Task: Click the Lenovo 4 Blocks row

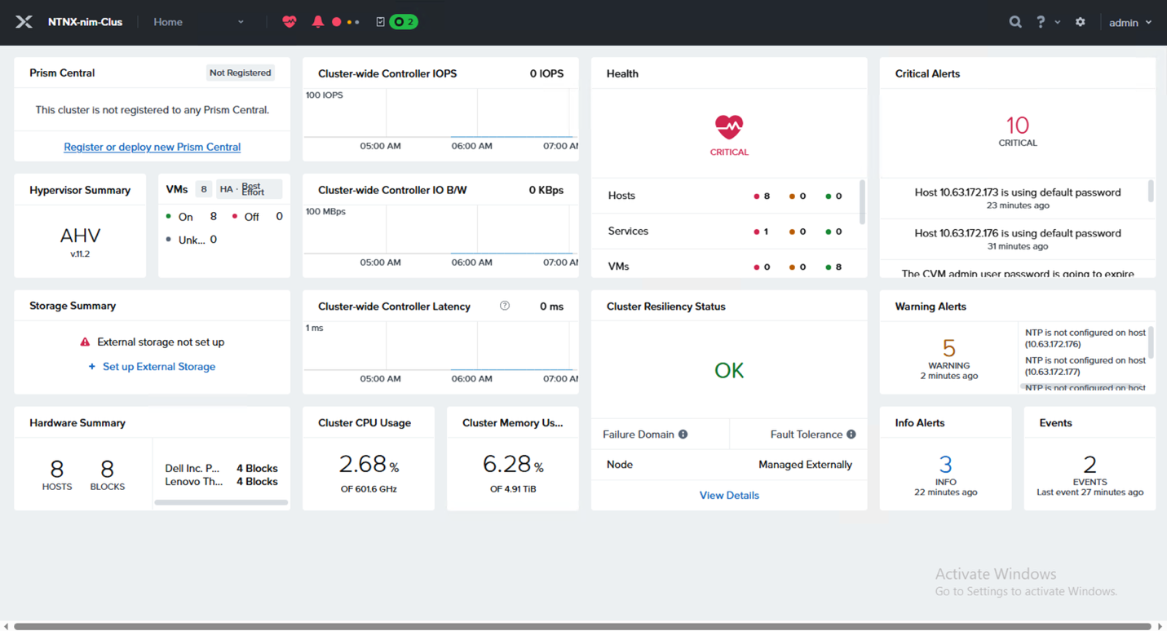Action: point(221,482)
